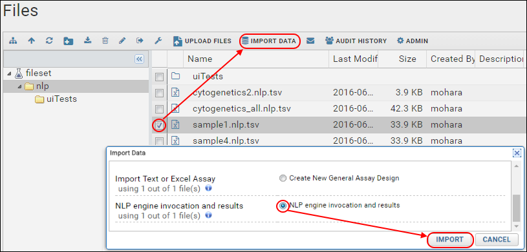Select the nlp folder in tree
Image resolution: width=527 pixels, height=252 pixels.
42,86
